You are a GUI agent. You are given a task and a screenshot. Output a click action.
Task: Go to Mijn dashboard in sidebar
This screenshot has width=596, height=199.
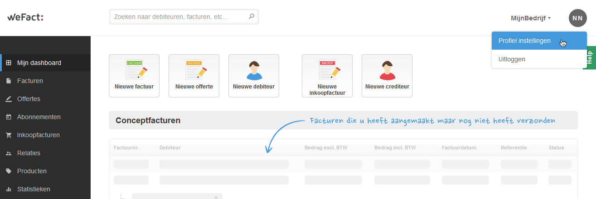coord(39,63)
